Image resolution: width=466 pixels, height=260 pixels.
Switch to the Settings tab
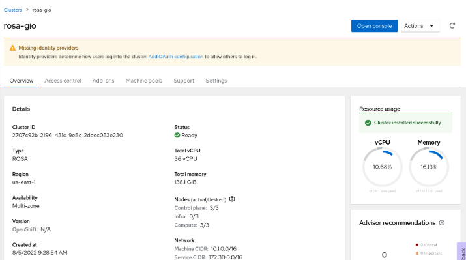pos(216,81)
